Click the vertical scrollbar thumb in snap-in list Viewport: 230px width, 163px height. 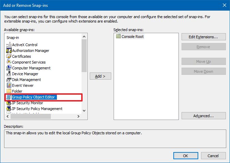click(x=84, y=56)
